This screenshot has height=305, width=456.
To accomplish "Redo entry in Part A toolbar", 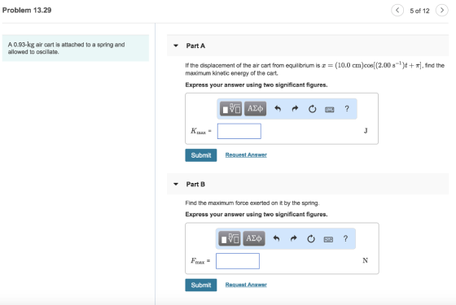I will tap(295, 109).
